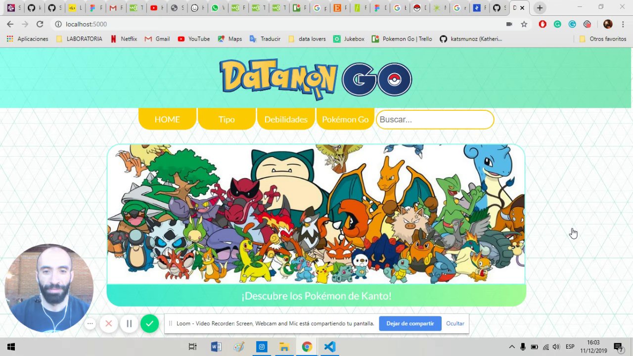
Task: Open the YouTube bookmark
Action: tap(193, 39)
